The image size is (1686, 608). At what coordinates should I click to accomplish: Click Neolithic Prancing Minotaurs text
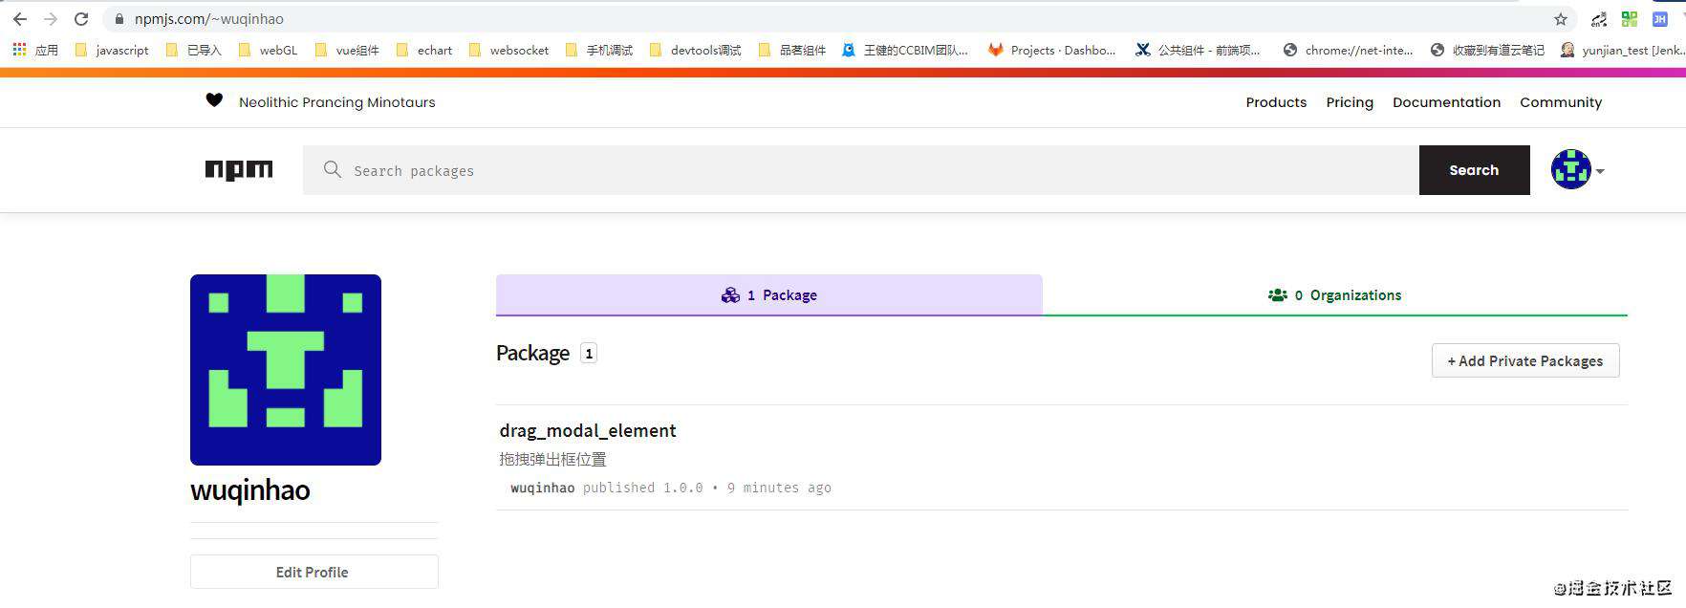pos(337,102)
